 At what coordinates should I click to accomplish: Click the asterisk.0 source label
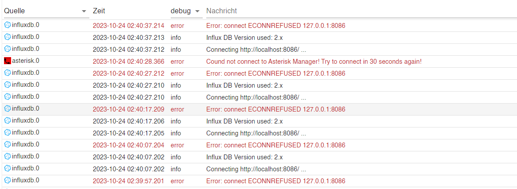click(x=25, y=61)
